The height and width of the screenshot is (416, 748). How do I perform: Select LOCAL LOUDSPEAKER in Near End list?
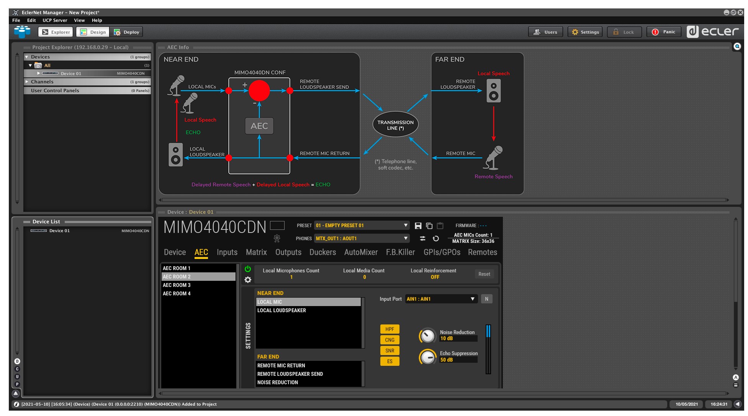(308, 311)
